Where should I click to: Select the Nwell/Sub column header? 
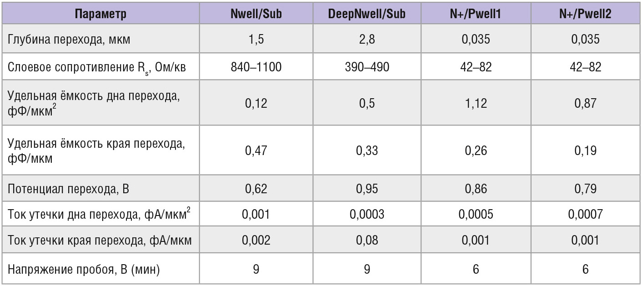coord(256,14)
